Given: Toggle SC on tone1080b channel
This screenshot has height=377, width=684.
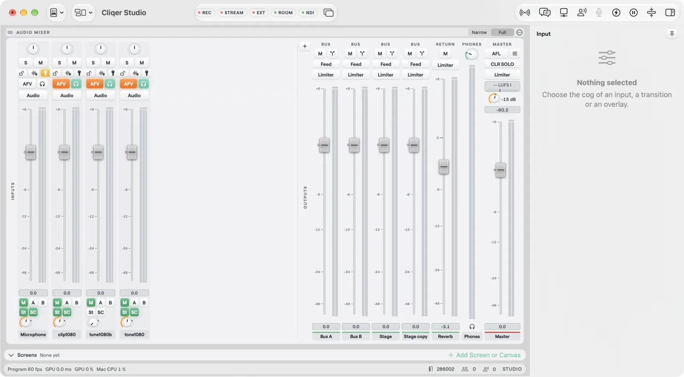Looking at the screenshot, I should click(x=100, y=312).
